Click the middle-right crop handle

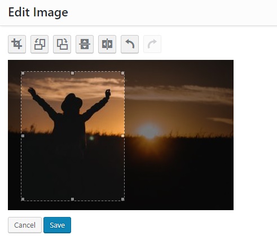pyautogui.click(x=122, y=136)
